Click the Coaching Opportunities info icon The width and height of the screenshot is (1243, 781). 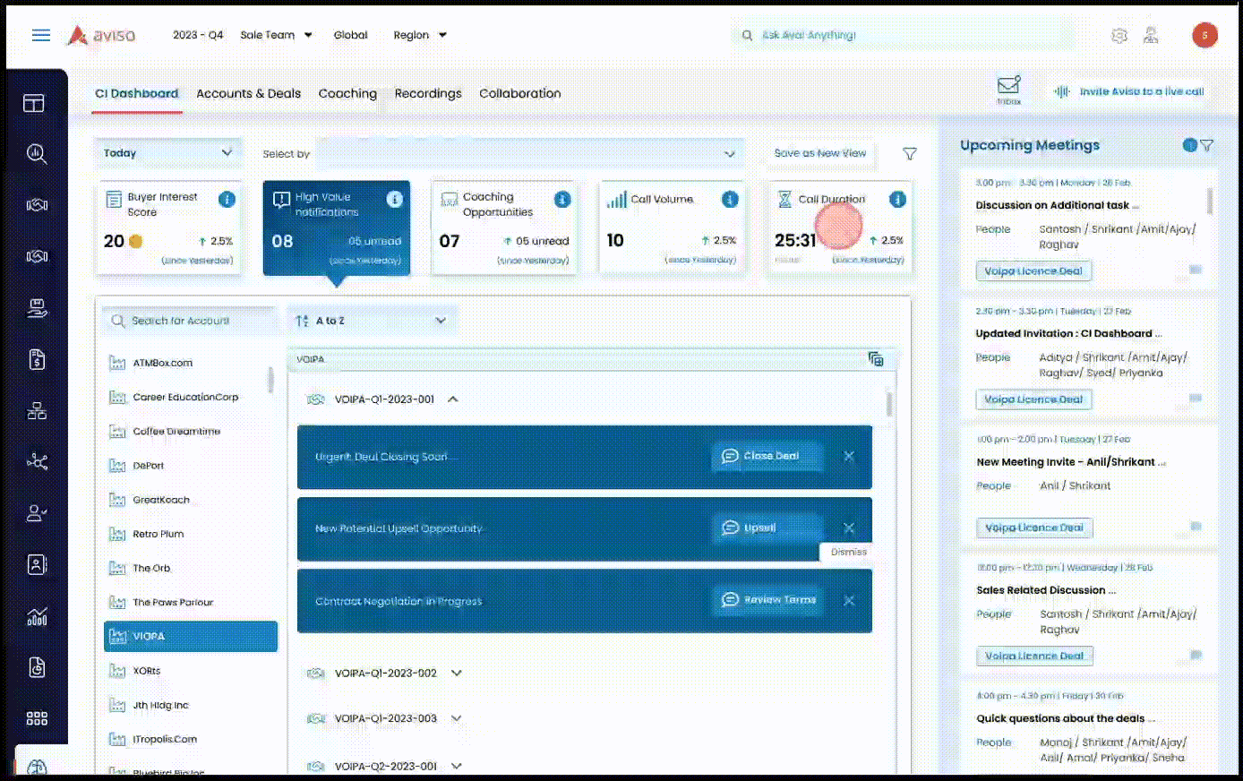click(562, 199)
